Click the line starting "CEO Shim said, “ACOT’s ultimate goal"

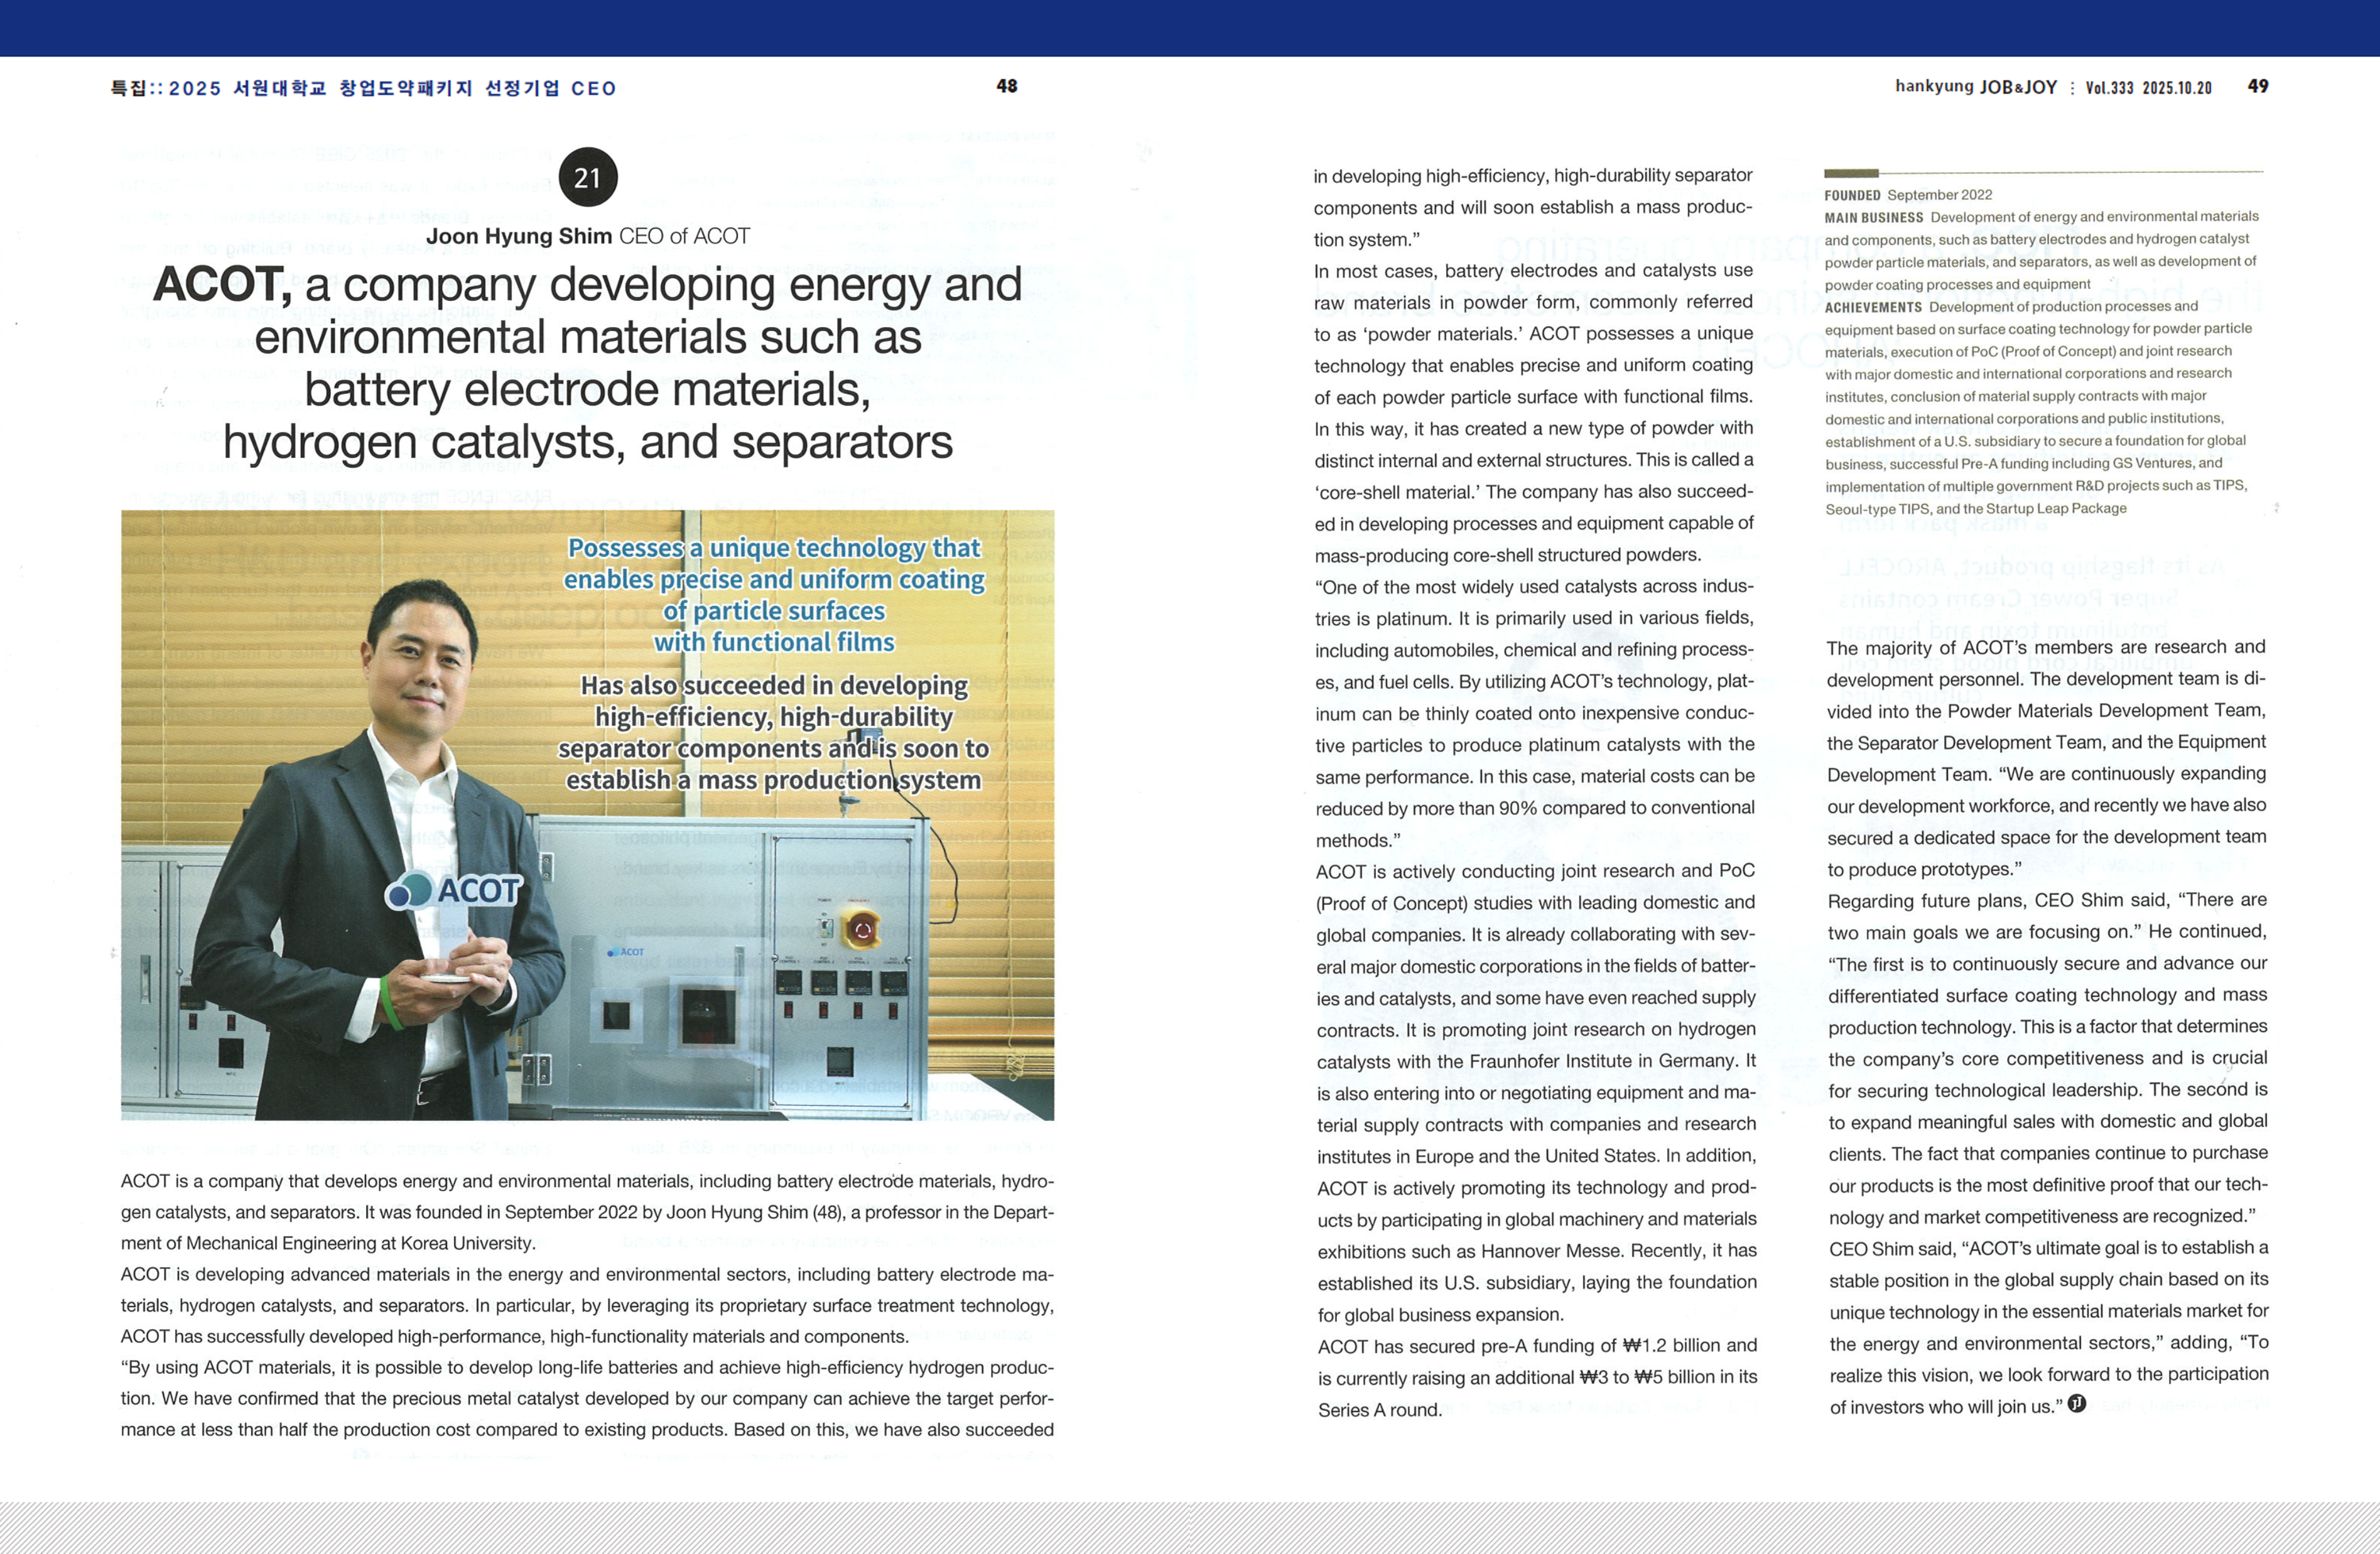2049,1249
